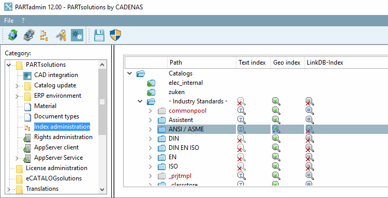Viewport: 388px width, 198px height.
Task: Click the orange tree structure toolbar icon
Action: (x=44, y=35)
